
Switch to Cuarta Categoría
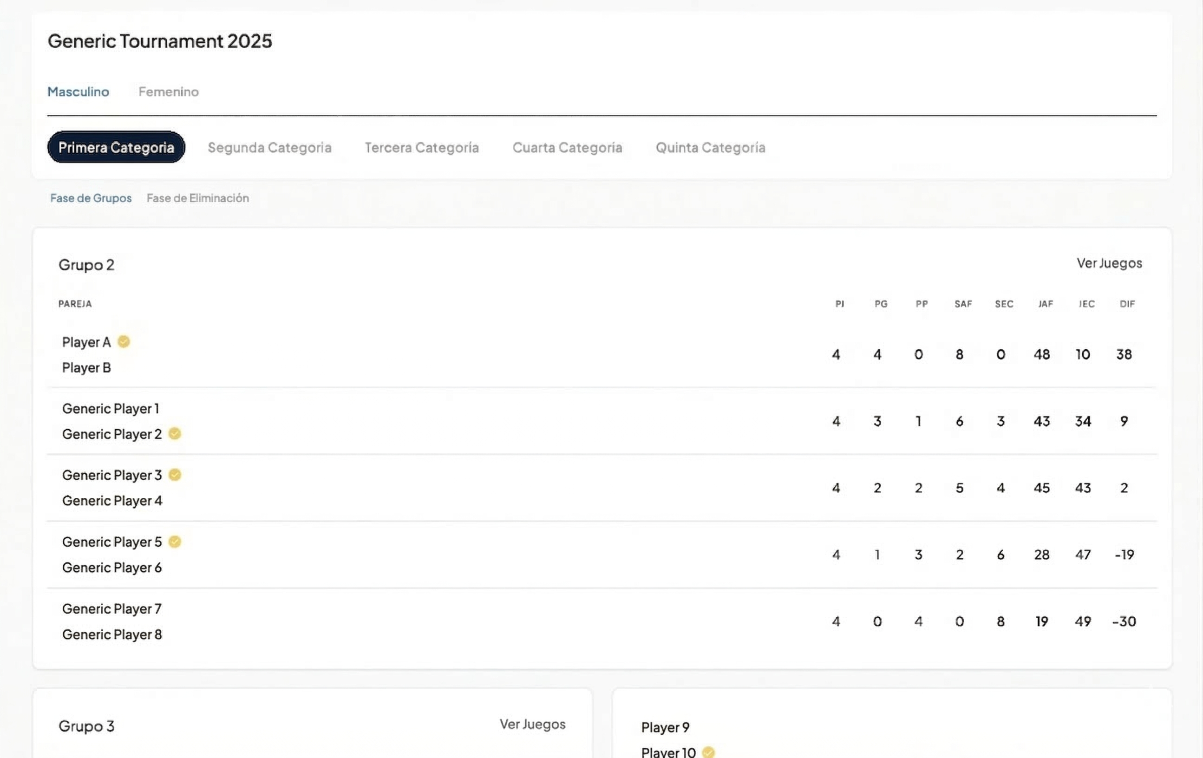pos(567,147)
